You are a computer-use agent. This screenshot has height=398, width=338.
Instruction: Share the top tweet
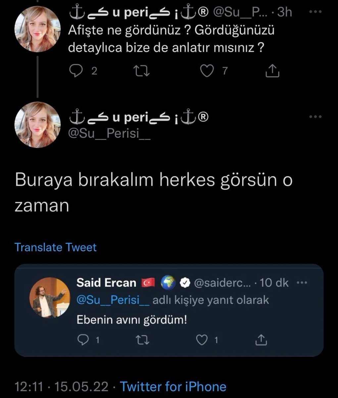tap(273, 71)
